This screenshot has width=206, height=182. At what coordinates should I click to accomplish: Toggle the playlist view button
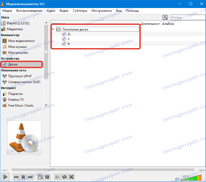(x=58, y=177)
